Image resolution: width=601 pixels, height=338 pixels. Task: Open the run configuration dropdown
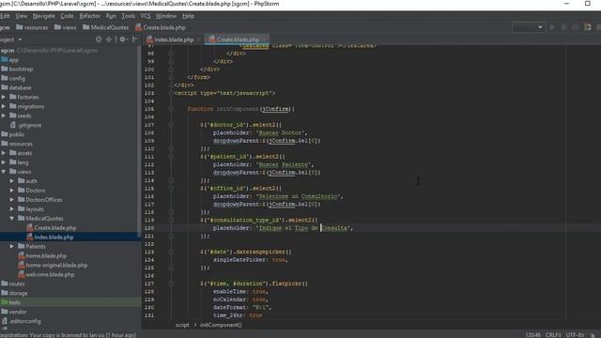pos(529,27)
